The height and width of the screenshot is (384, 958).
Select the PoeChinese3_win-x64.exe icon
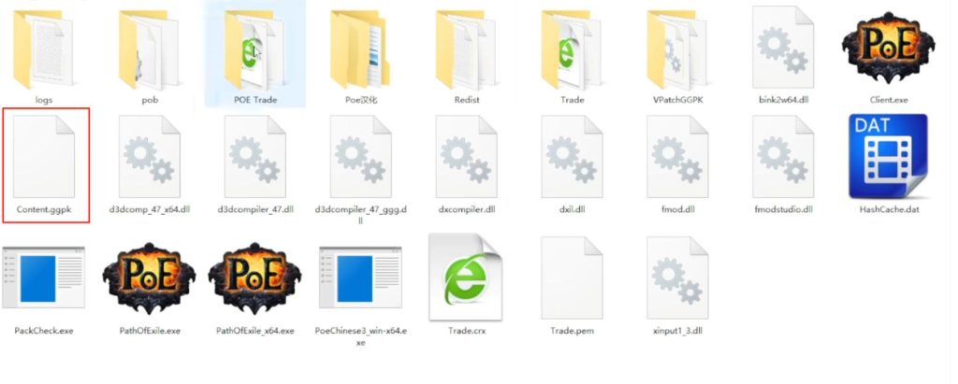[360, 277]
